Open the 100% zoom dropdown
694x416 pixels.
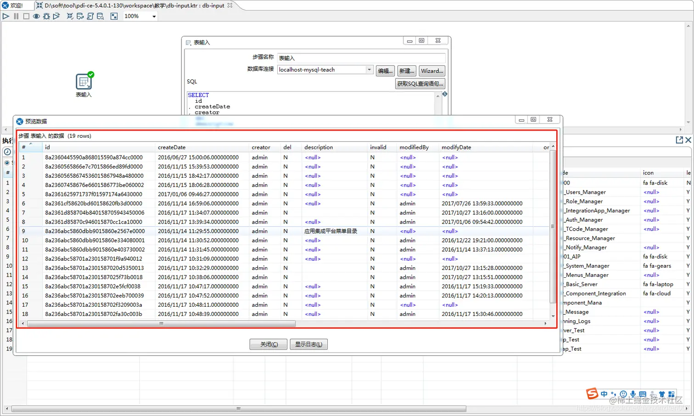click(x=154, y=17)
